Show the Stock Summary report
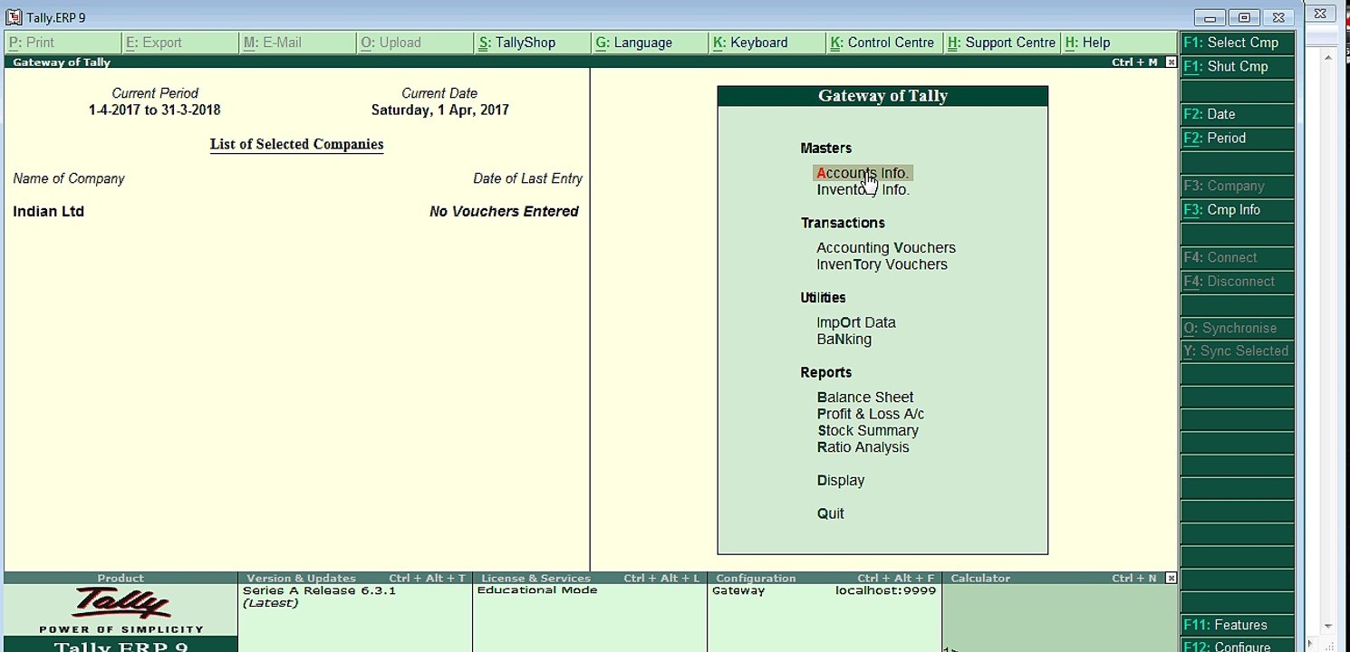1350x652 pixels. click(868, 431)
